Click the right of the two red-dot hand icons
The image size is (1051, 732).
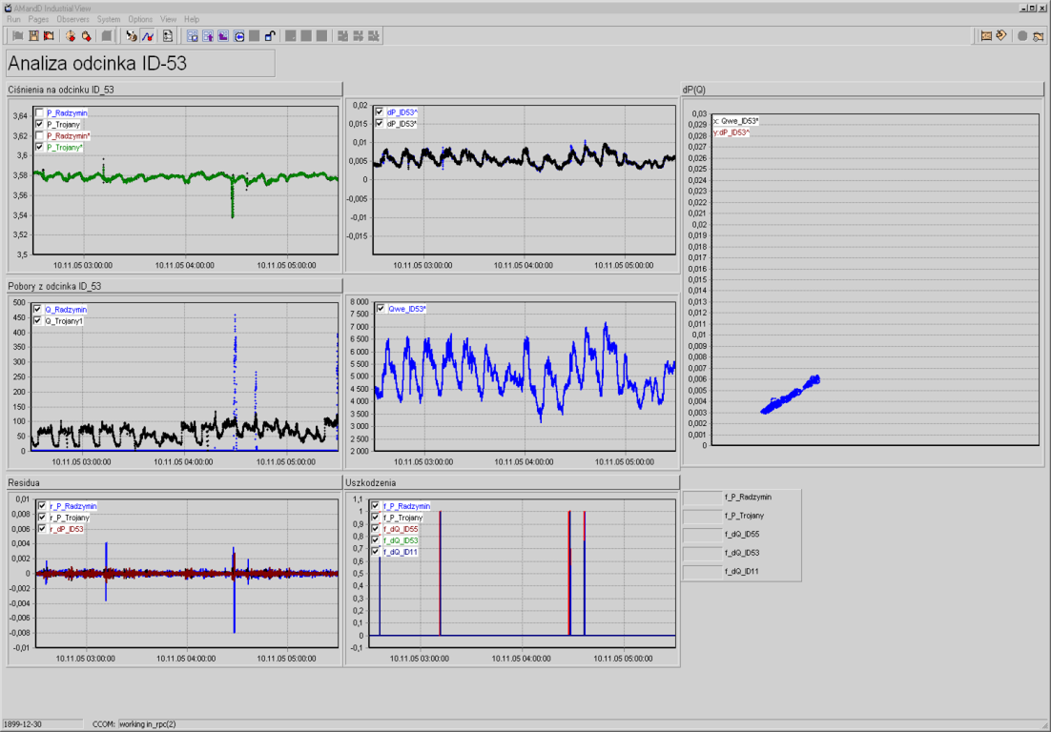coord(86,36)
